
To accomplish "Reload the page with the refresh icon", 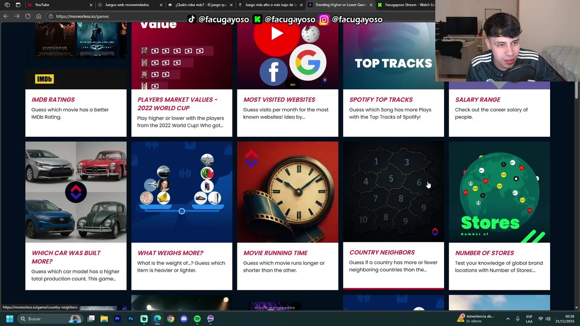I will tap(28, 16).
